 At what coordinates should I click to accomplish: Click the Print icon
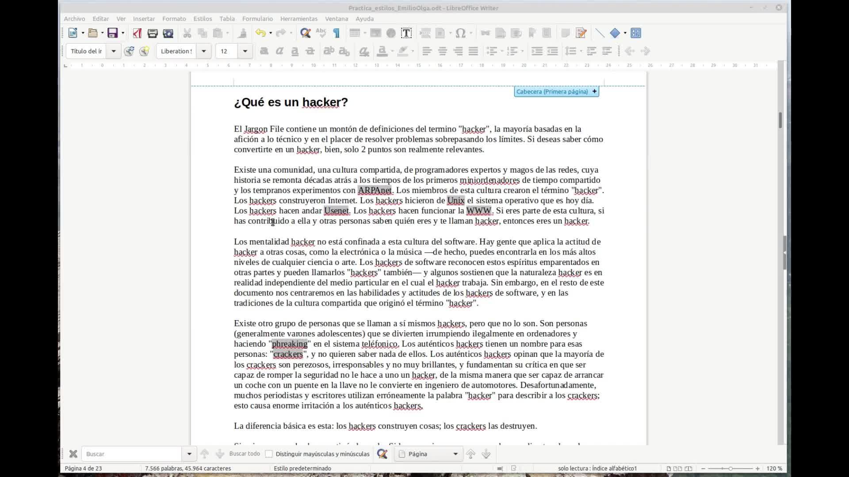(153, 33)
